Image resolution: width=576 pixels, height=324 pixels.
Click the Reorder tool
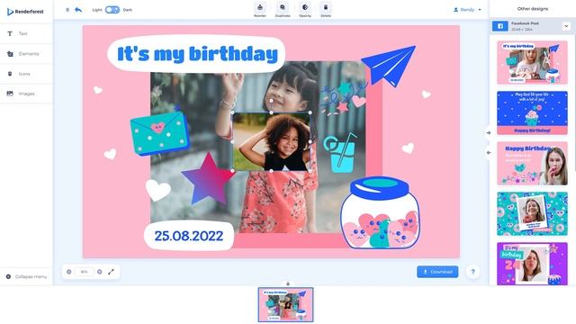(260, 10)
